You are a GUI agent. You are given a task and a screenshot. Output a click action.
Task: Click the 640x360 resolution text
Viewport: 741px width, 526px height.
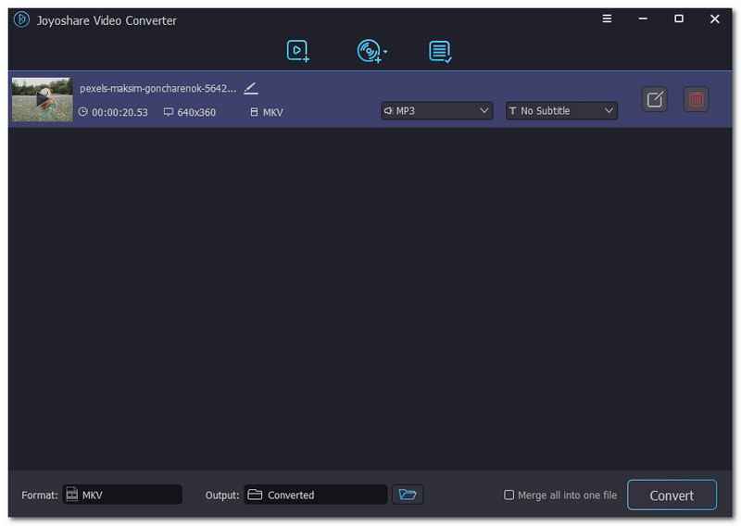click(196, 112)
